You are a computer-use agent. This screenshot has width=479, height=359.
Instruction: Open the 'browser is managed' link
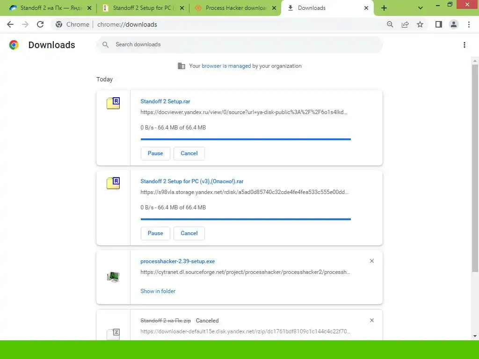pos(226,66)
